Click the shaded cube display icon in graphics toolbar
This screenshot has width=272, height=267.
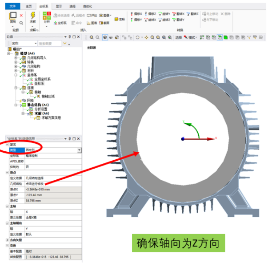click(x=105, y=37)
